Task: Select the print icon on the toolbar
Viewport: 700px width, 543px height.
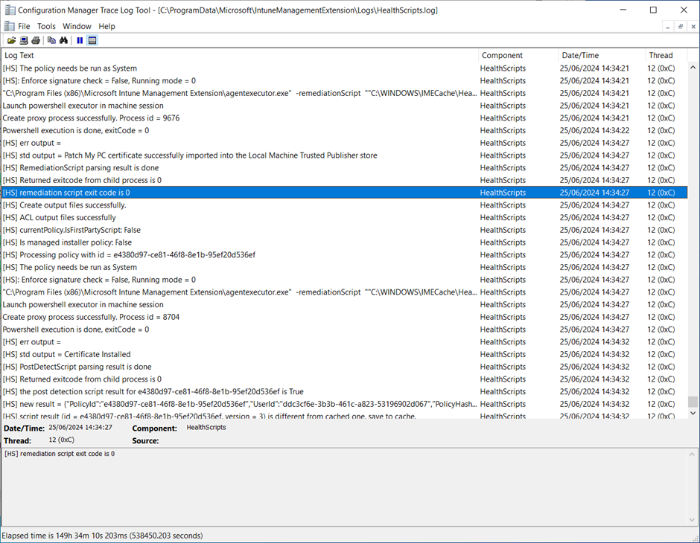Action: [x=35, y=40]
